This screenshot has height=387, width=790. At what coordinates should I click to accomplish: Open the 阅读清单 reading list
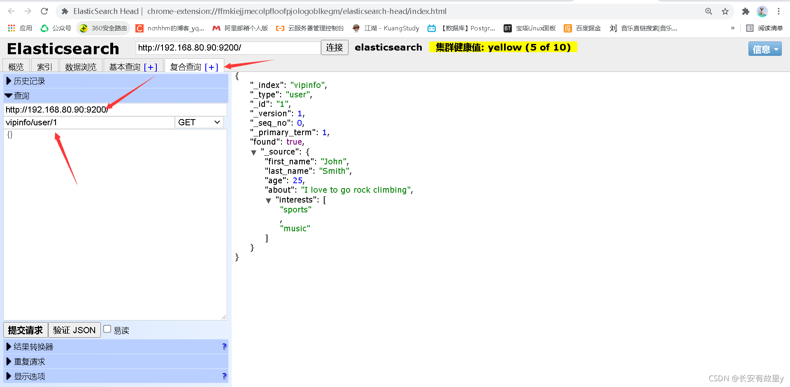point(764,28)
